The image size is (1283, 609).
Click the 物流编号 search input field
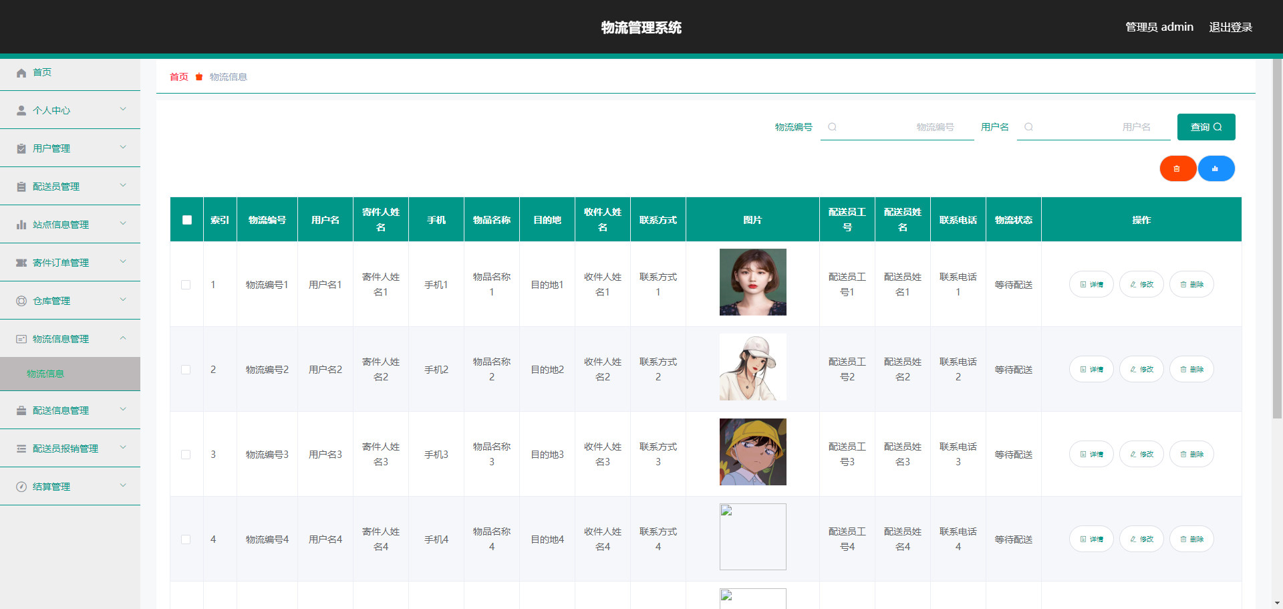899,127
